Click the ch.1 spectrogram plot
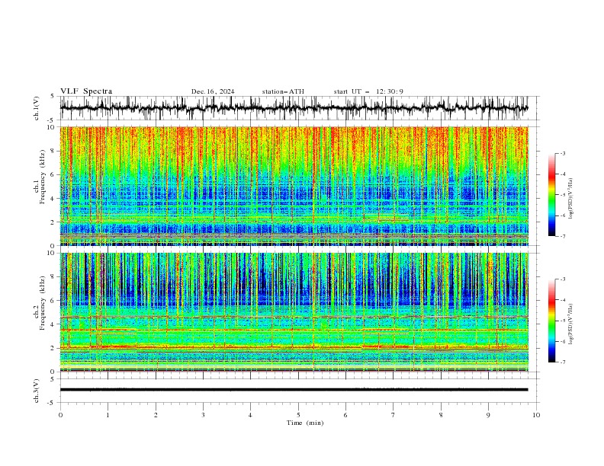The width and height of the screenshot is (604, 466). pyautogui.click(x=294, y=186)
